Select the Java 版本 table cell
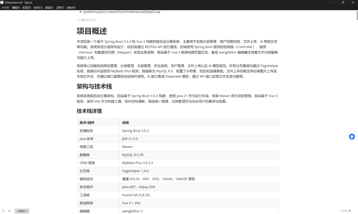 coord(98,139)
